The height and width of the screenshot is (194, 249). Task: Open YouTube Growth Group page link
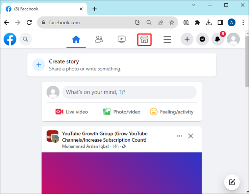pos(105,137)
